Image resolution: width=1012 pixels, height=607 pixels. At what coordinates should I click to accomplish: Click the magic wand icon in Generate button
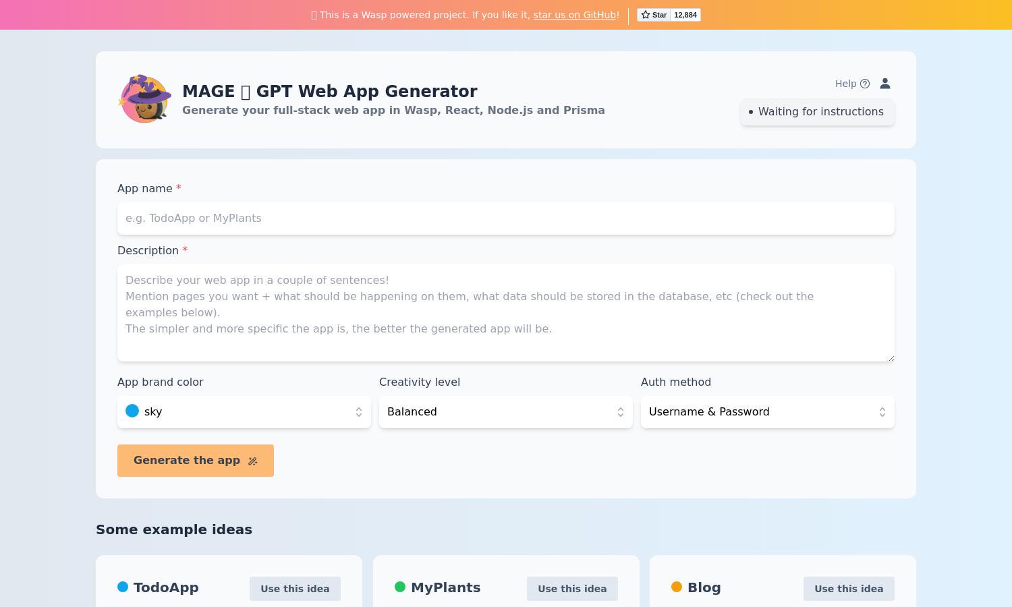253,461
